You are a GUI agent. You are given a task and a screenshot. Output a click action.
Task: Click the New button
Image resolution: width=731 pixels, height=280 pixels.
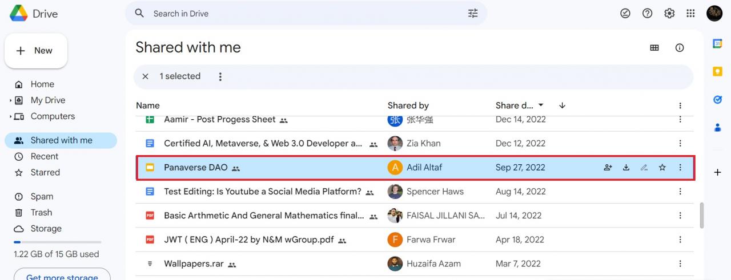[x=36, y=51]
